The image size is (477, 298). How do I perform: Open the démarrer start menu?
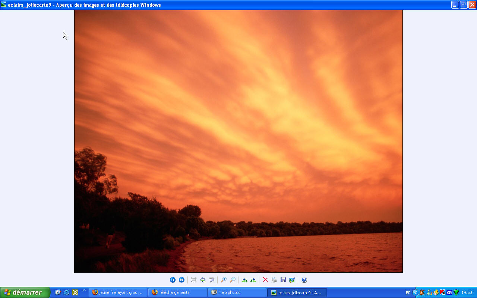click(x=25, y=292)
